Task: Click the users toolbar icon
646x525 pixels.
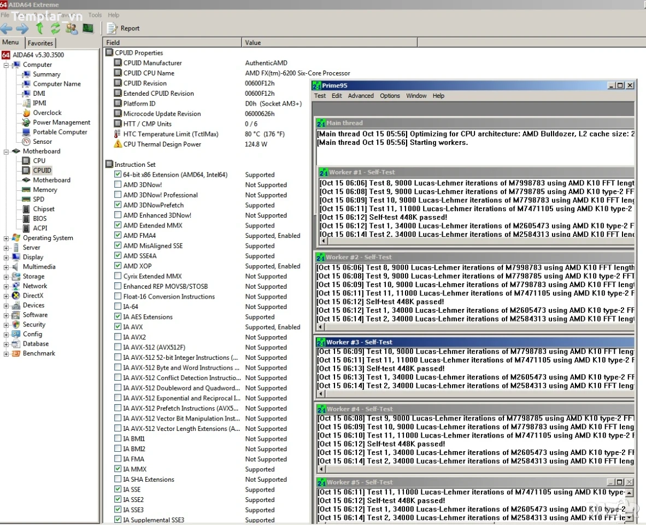Action: pos(72,28)
